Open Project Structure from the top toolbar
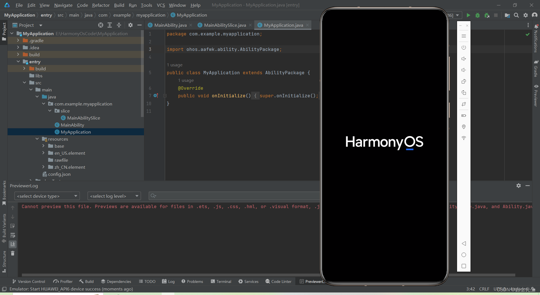This screenshot has height=295, width=540. pyautogui.click(x=507, y=15)
